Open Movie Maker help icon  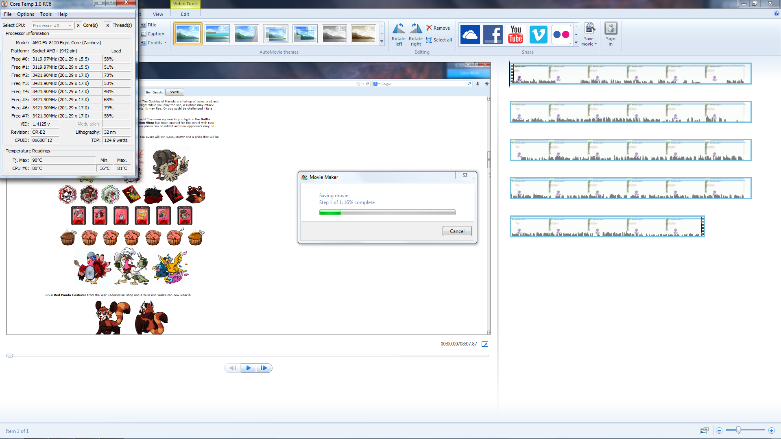click(776, 14)
